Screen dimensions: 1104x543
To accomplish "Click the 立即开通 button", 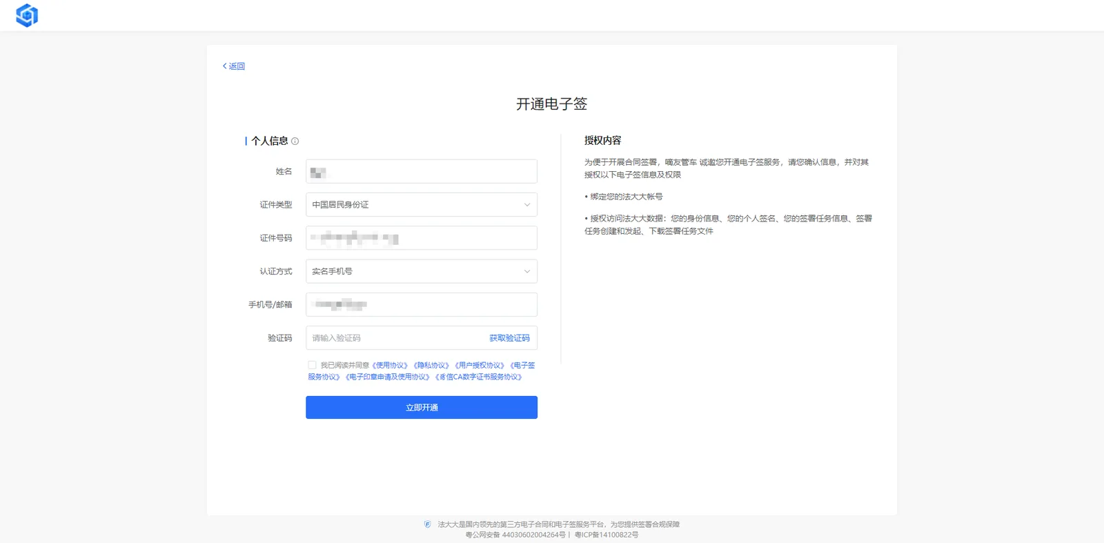I will (422, 408).
